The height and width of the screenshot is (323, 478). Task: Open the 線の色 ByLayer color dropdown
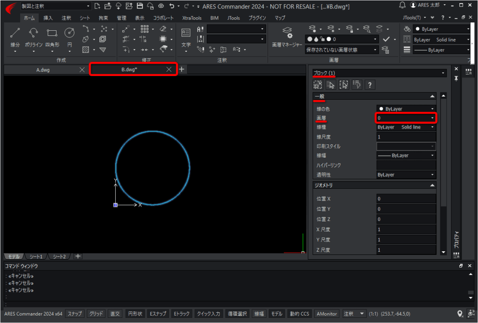[406, 109]
